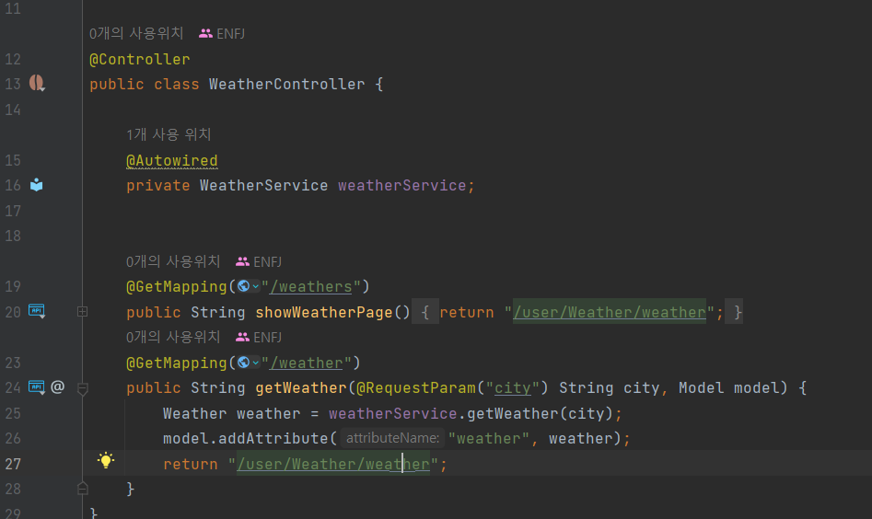This screenshot has width=872, height=519.
Task: Click "0개의 사용위치" hint above the /weather mapping
Action: coord(173,338)
